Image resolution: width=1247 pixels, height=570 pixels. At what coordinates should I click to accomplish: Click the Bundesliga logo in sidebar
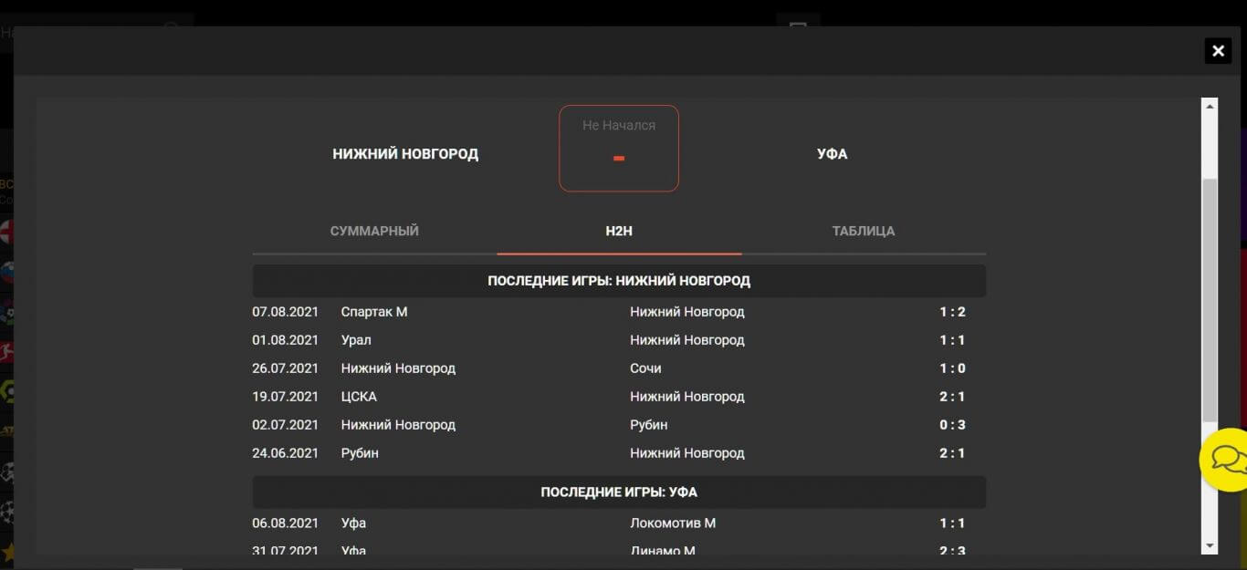tap(6, 349)
